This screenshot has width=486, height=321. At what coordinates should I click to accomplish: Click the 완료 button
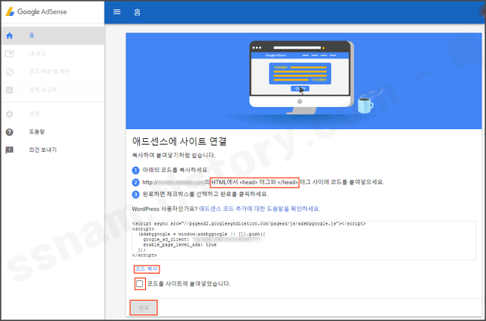(x=144, y=307)
